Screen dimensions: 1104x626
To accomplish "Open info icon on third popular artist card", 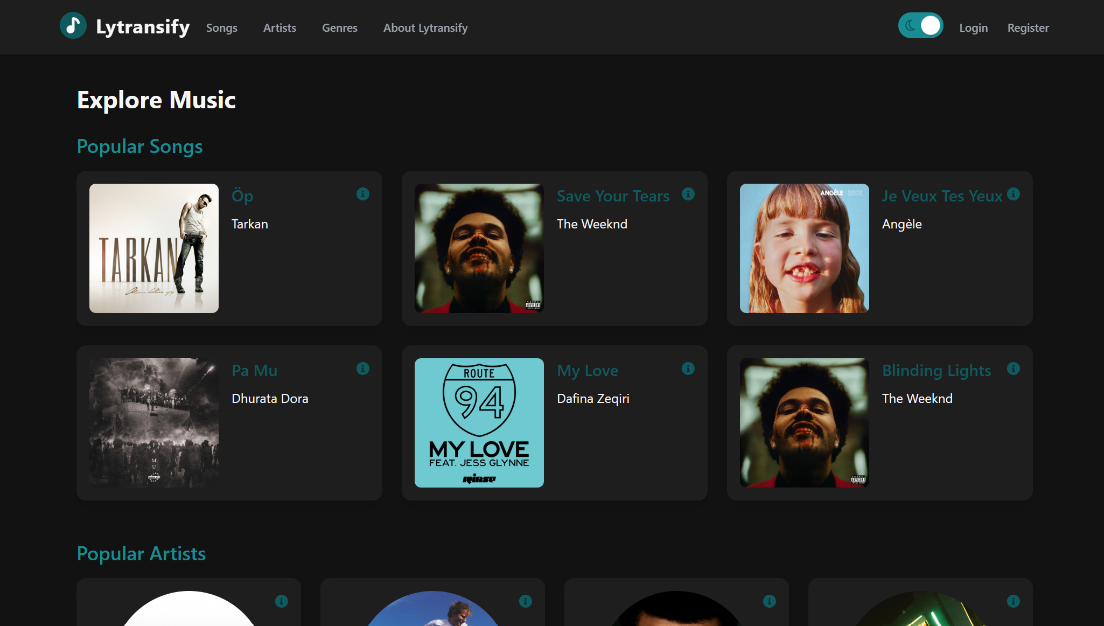I will [770, 601].
